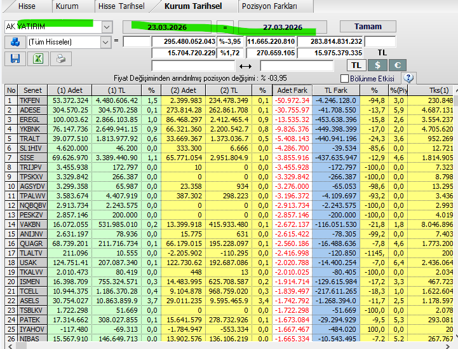This screenshot has height=349, width=458.
Task: Click the small empty field after equals sign
Action: [x=137, y=41]
